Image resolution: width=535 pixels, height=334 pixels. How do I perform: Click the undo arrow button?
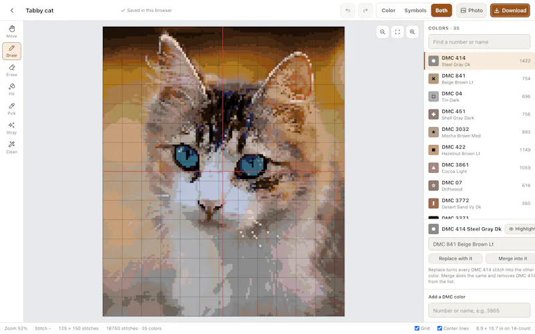pyautogui.click(x=348, y=11)
